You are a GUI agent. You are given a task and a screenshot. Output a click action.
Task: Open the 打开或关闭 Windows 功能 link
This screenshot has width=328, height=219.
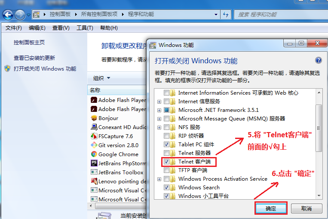pyautogui.click(x=45, y=69)
